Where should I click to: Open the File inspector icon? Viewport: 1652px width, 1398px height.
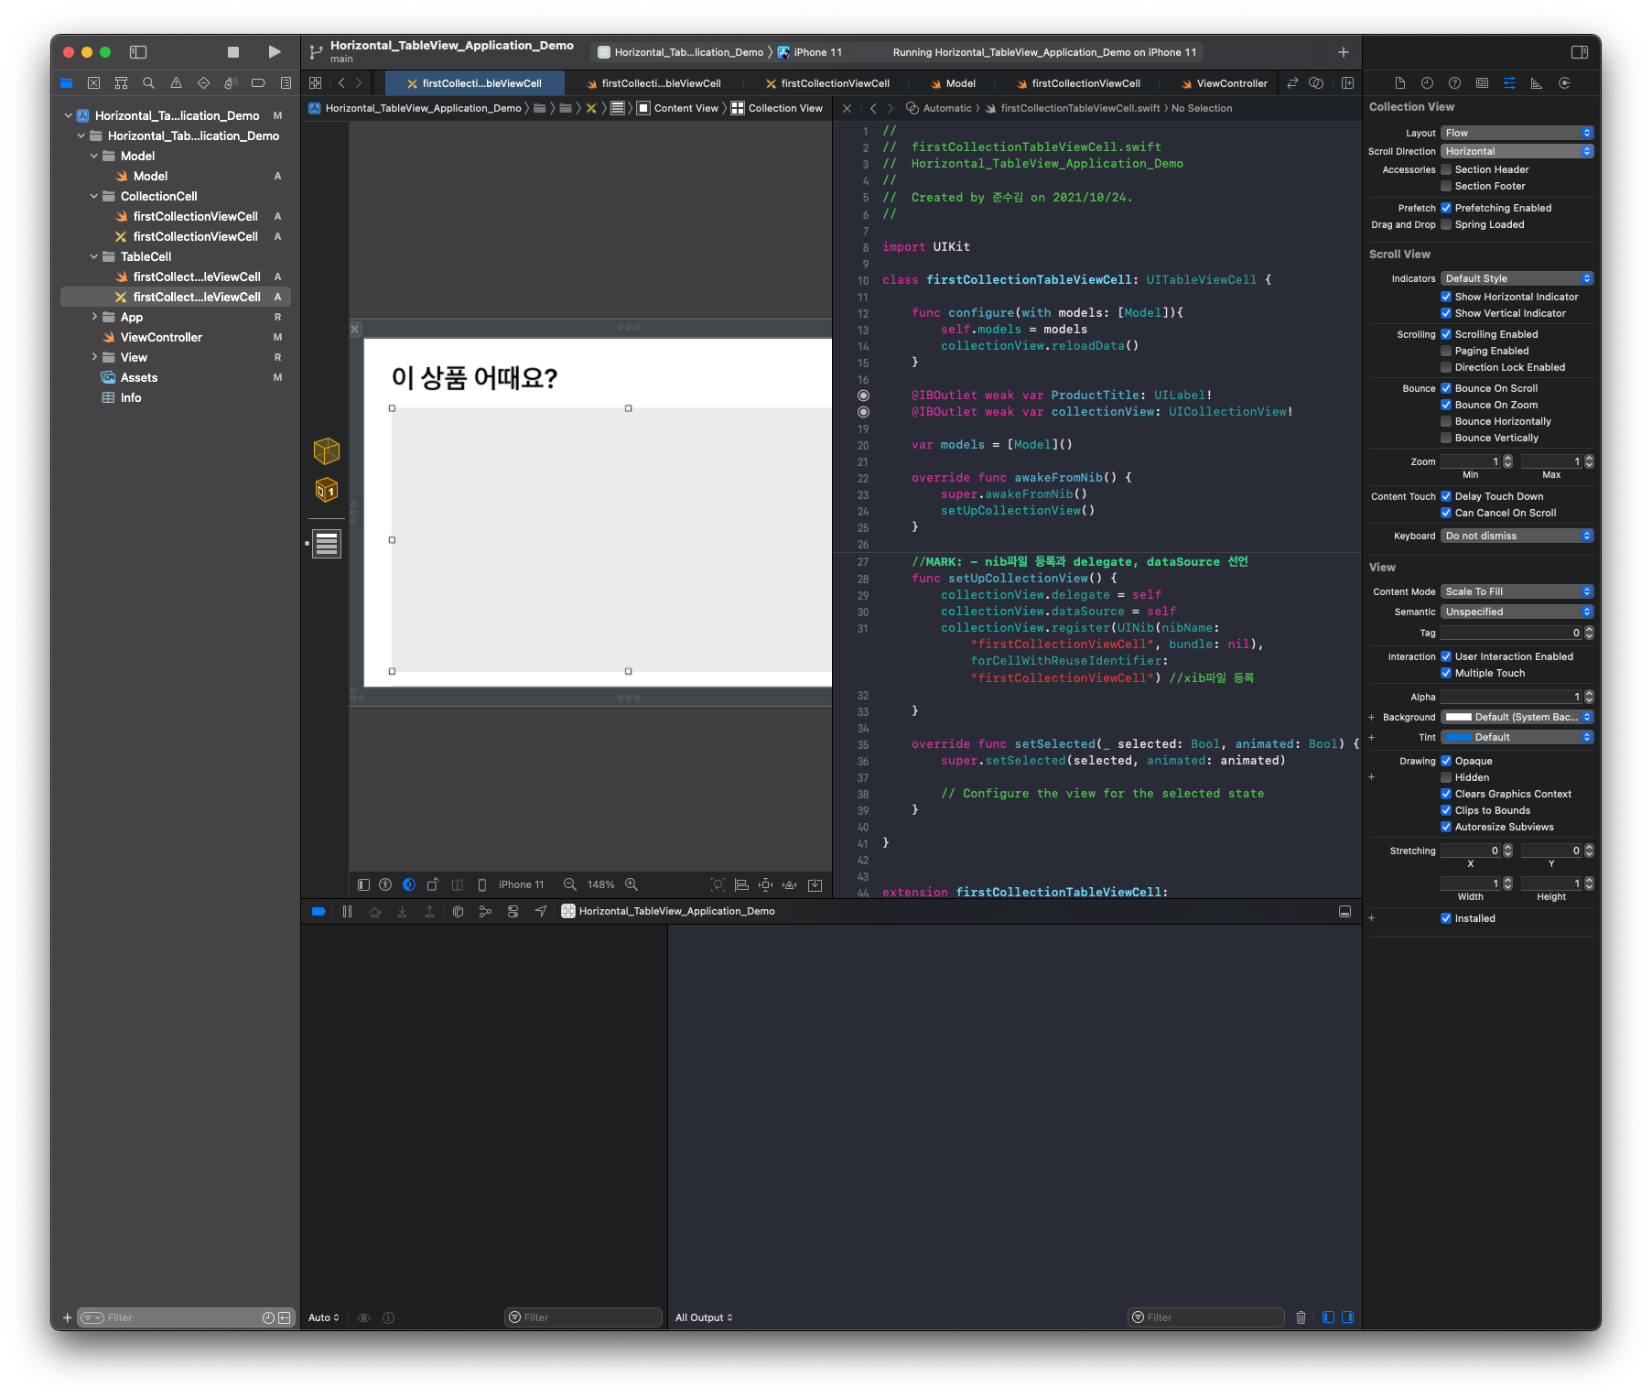1399,83
